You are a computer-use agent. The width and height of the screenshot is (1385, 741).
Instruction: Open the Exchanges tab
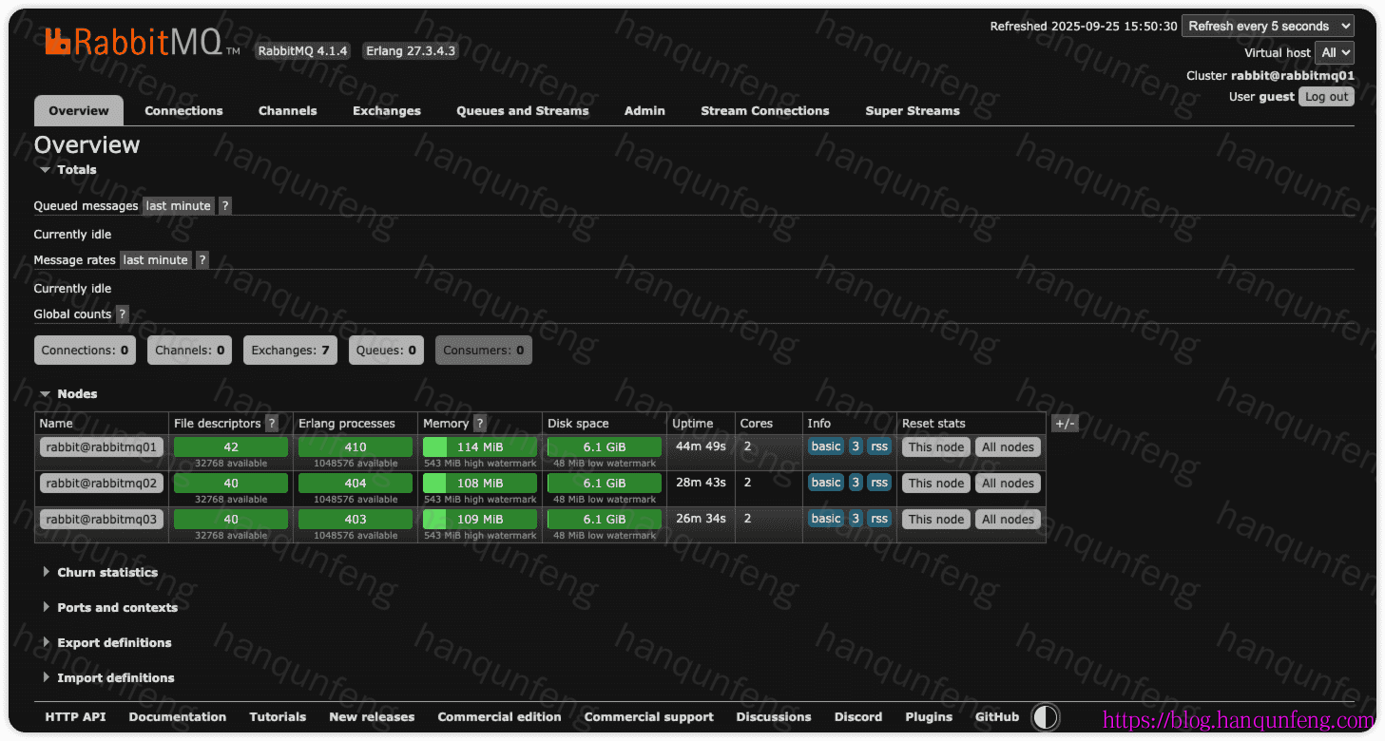(387, 111)
